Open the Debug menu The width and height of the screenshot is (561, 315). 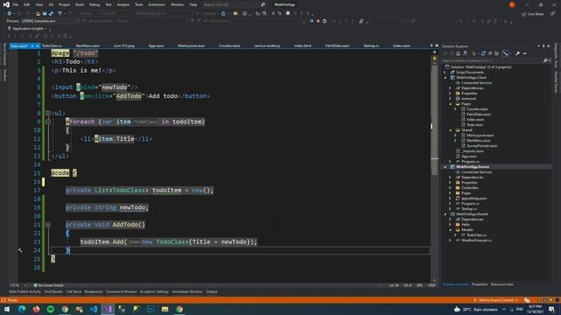point(95,4)
